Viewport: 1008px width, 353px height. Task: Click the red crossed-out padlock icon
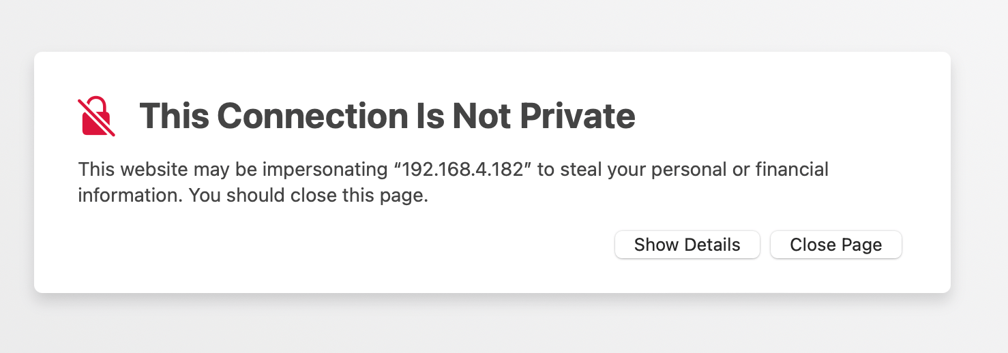[96, 117]
